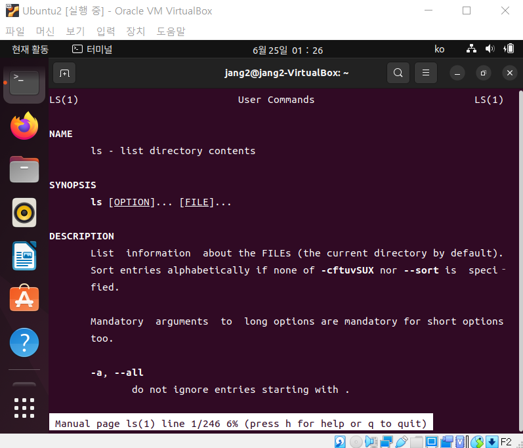Click the 현재 활동 activities button

30,49
